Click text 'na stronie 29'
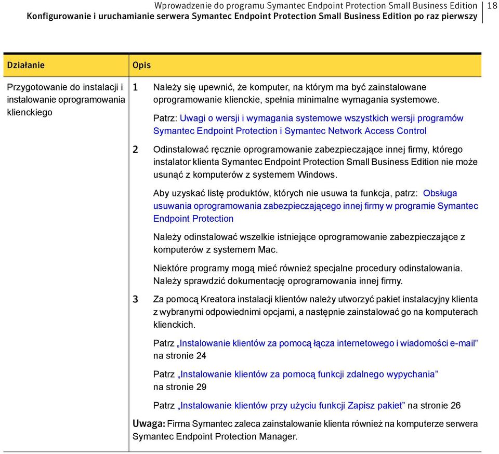Screen dimensions: 499x454 pos(180,387)
